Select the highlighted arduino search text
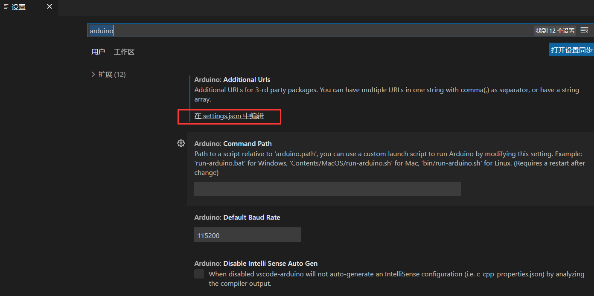594x296 pixels. (x=101, y=30)
